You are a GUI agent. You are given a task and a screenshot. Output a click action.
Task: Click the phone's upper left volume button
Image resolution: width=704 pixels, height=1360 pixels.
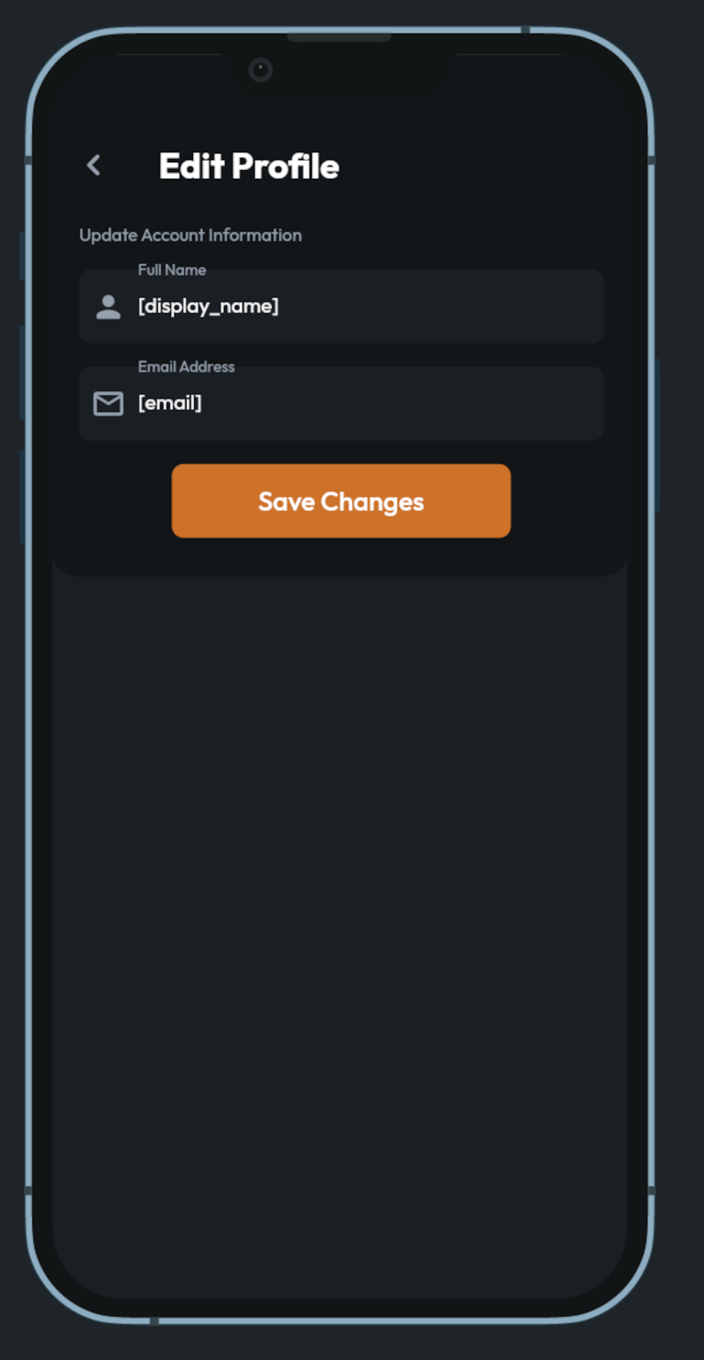point(22,256)
